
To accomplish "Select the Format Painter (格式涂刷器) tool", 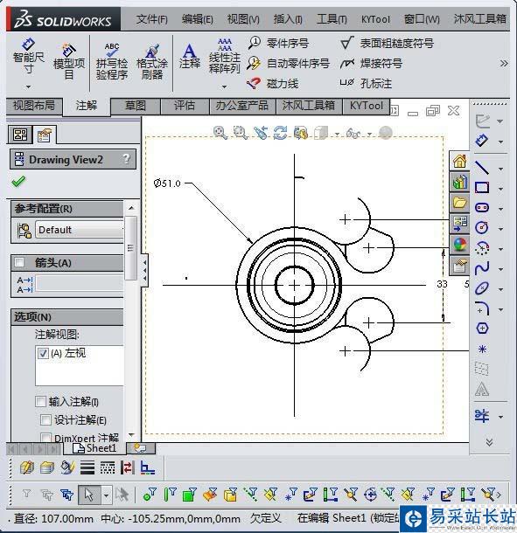I will pos(152,62).
